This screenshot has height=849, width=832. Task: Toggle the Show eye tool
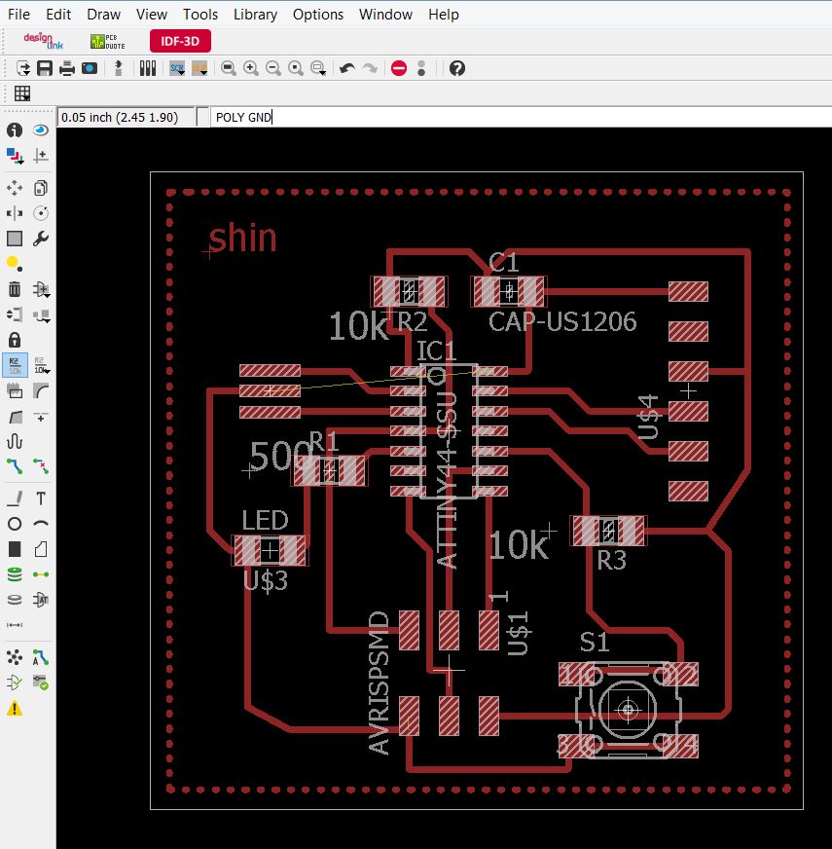point(41,129)
